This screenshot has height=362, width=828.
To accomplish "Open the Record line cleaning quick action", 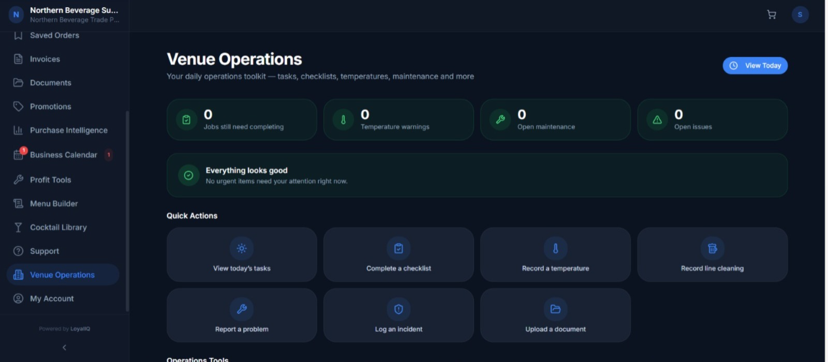I will pos(712,254).
